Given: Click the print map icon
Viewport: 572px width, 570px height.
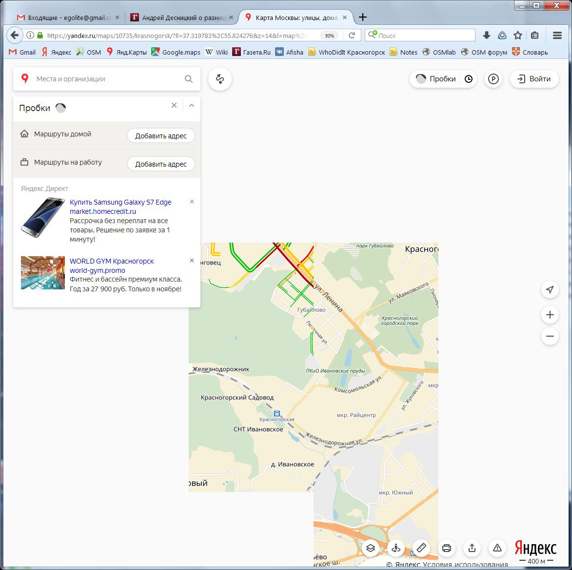Looking at the screenshot, I should coord(446,548).
